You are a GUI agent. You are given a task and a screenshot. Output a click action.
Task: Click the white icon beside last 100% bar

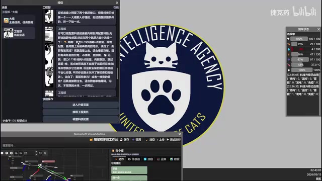289,70
